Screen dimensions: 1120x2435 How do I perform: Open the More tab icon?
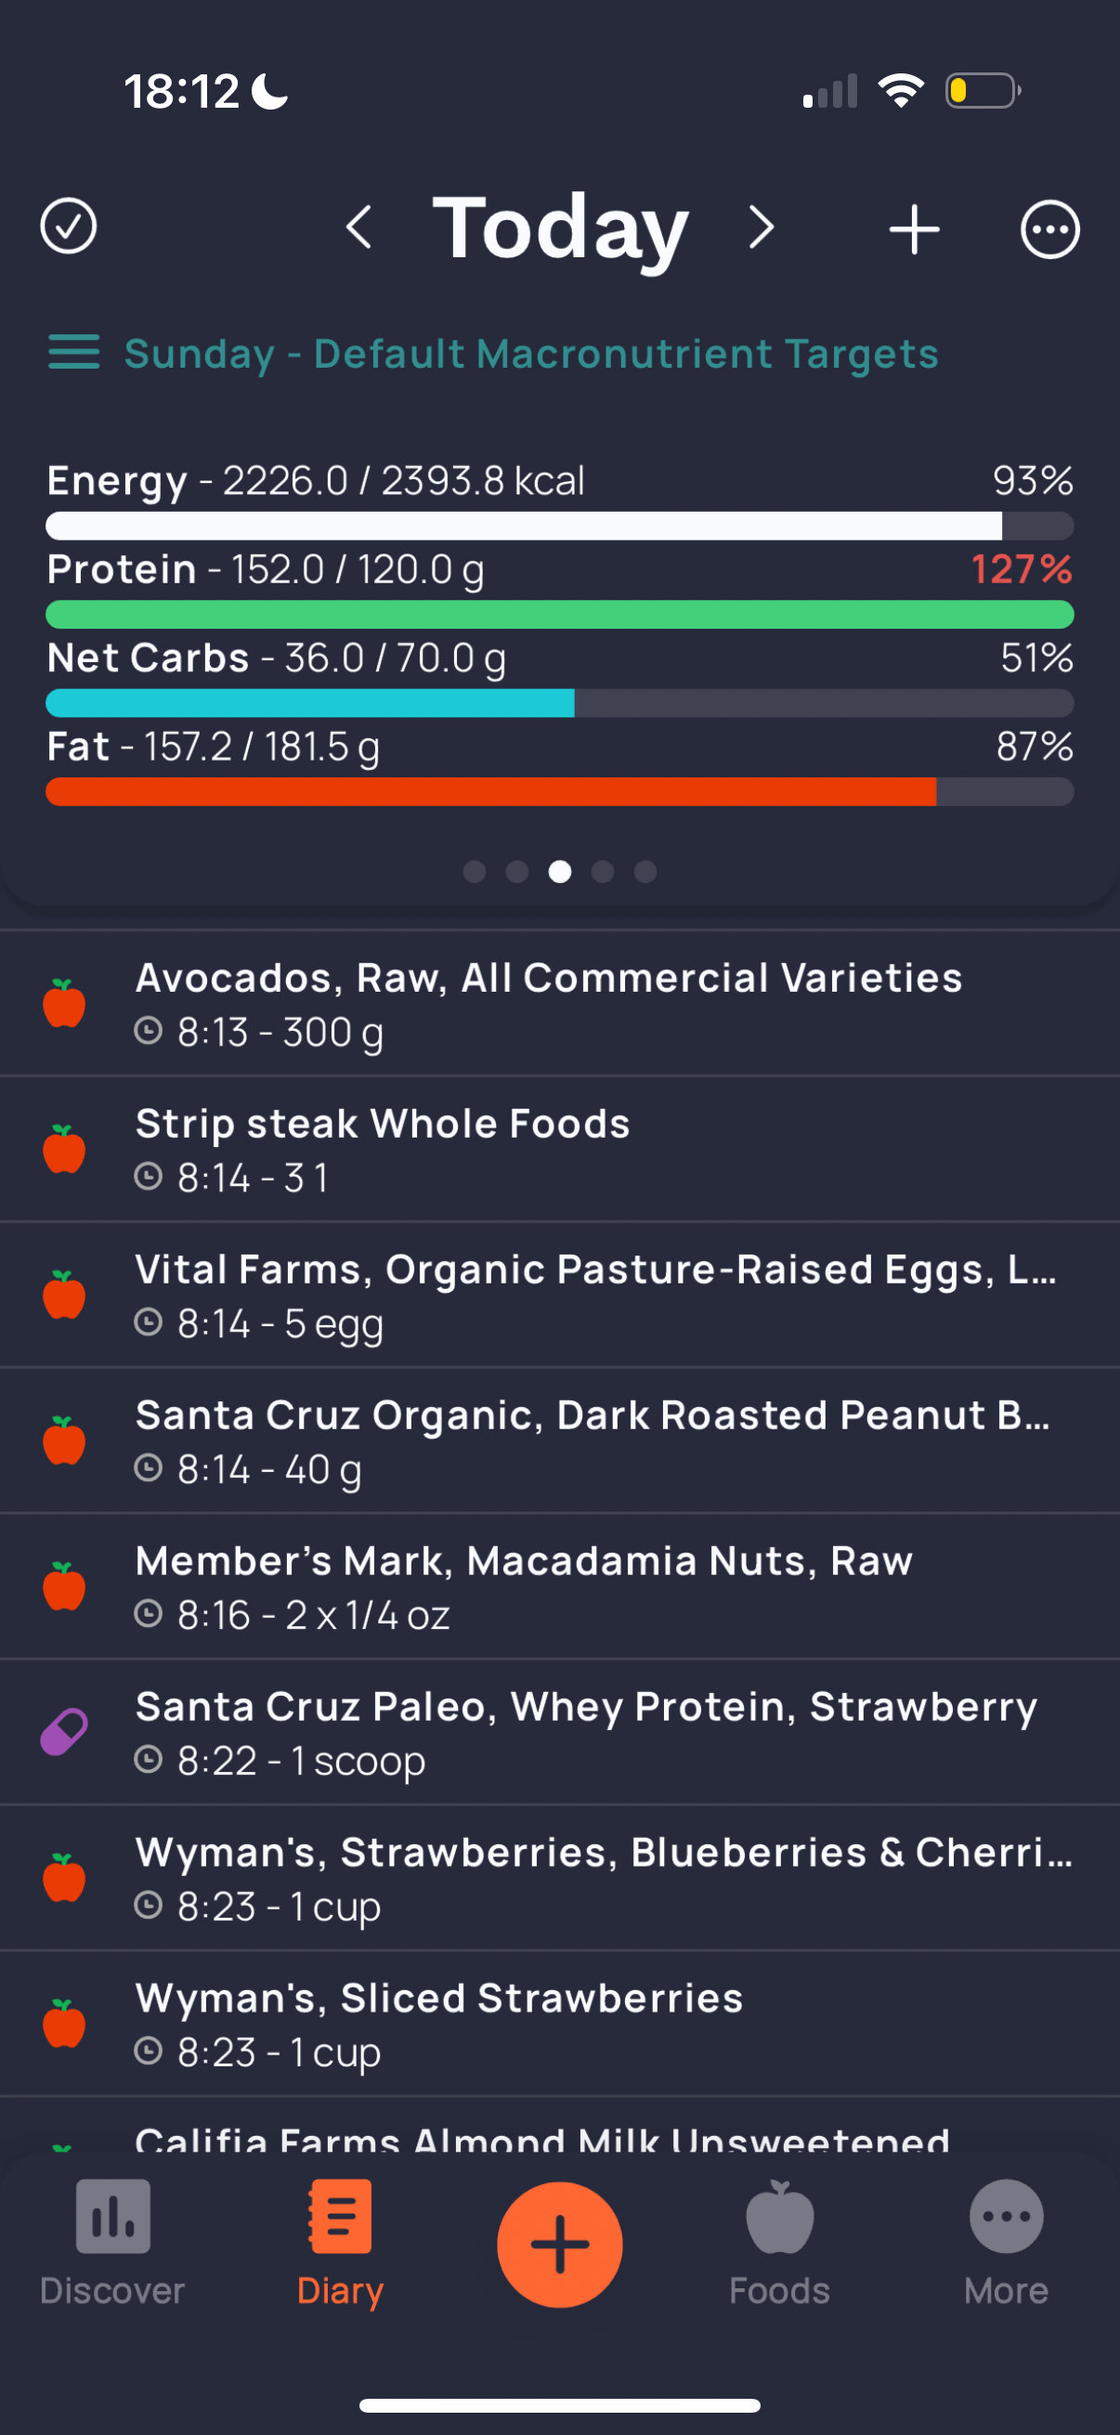tap(1007, 2217)
